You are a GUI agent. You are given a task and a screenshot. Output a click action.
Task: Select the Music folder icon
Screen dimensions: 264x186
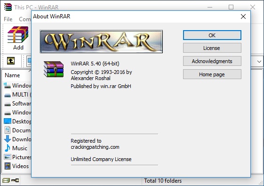pyautogui.click(x=7, y=148)
